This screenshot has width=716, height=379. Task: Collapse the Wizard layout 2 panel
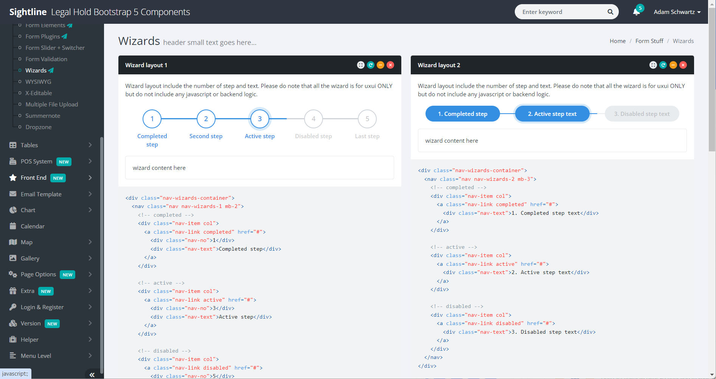673,65
